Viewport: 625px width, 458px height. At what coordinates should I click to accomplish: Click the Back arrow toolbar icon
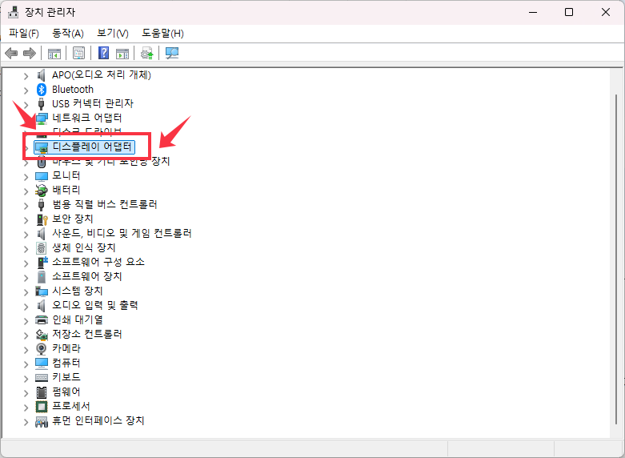click(x=11, y=53)
